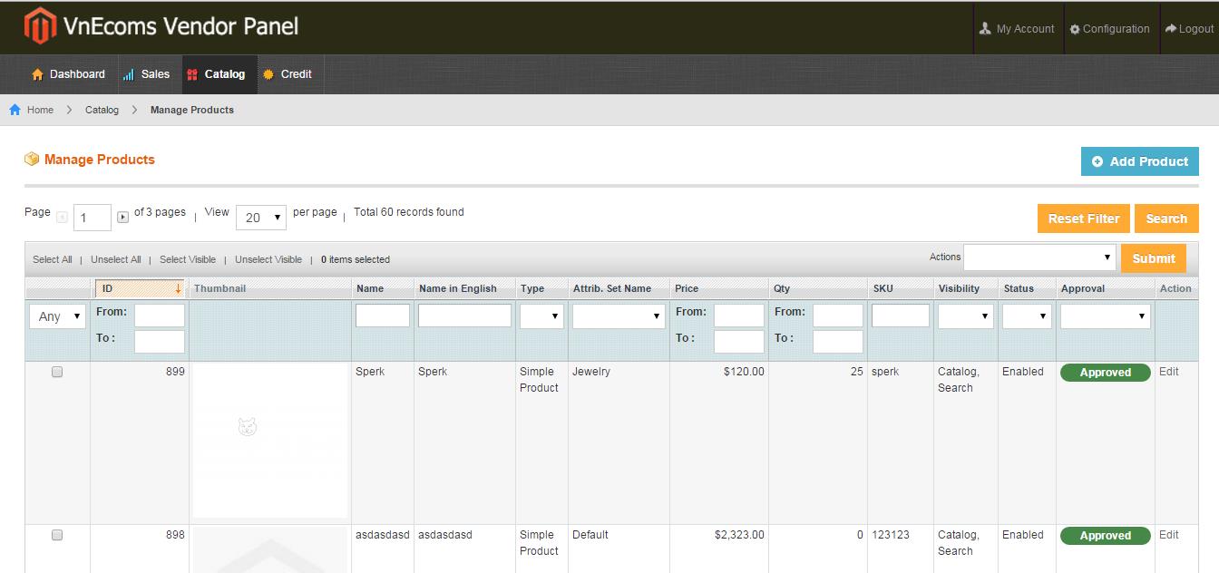The height and width of the screenshot is (573, 1219).
Task: Click the ID To filter field
Action: pyautogui.click(x=160, y=342)
